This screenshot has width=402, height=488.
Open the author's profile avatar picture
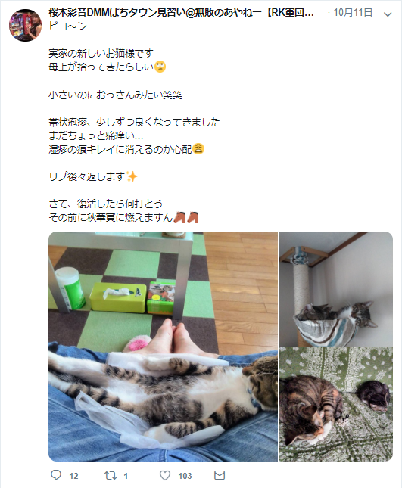pos(25,25)
